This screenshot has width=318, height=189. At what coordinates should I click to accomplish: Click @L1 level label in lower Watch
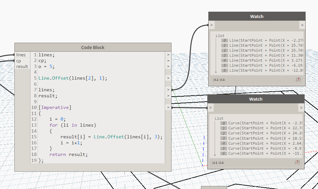coord(221,163)
